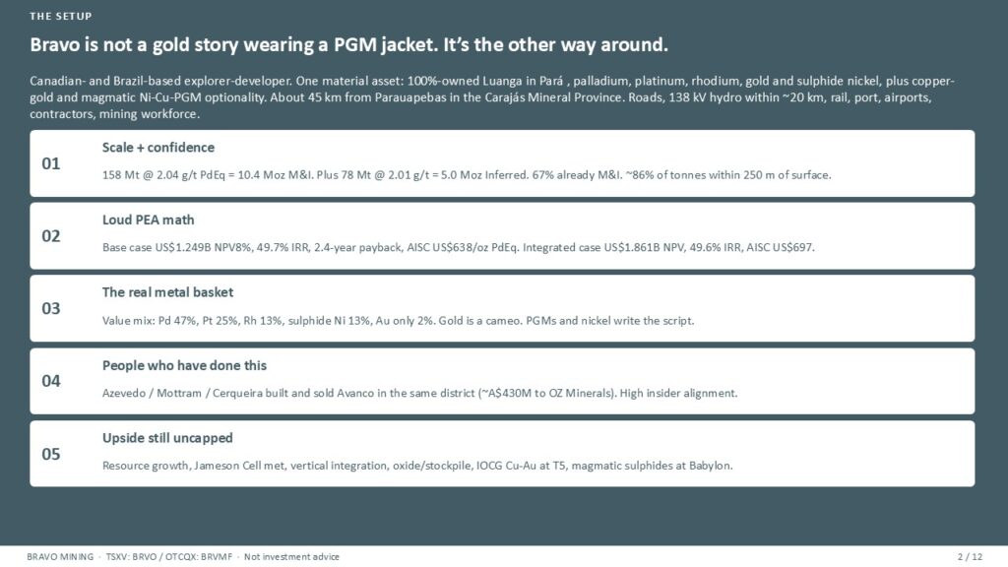Click the BRAVO MINING footer ticker text
The height and width of the screenshot is (567, 1008).
click(182, 557)
